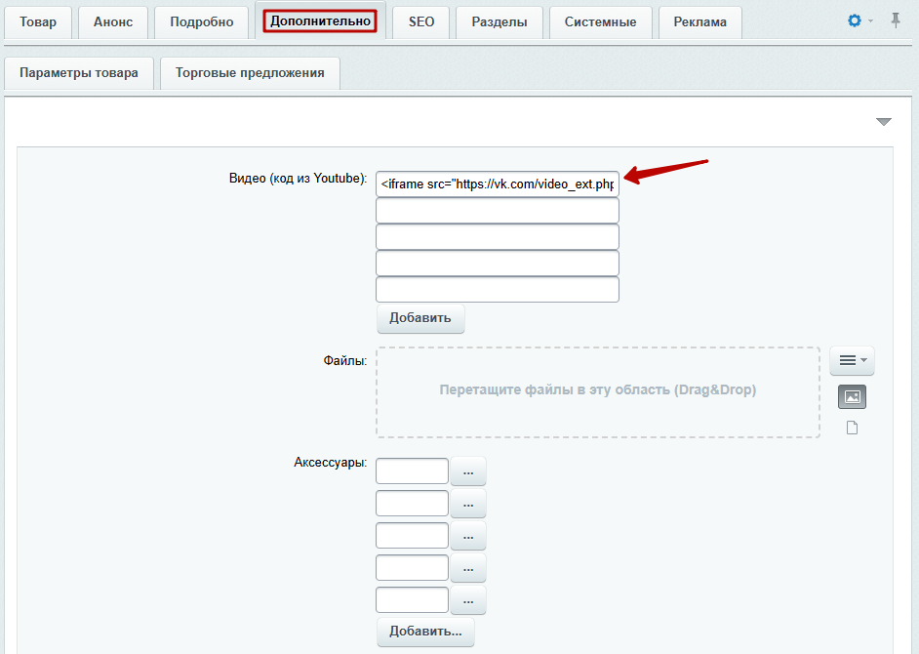
Task: Select the image upload icon beside Файлы
Action: [x=853, y=397]
